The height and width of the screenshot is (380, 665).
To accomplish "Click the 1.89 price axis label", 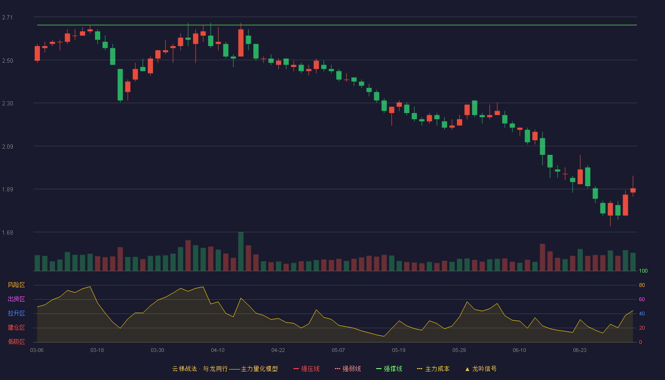I will [8, 190].
